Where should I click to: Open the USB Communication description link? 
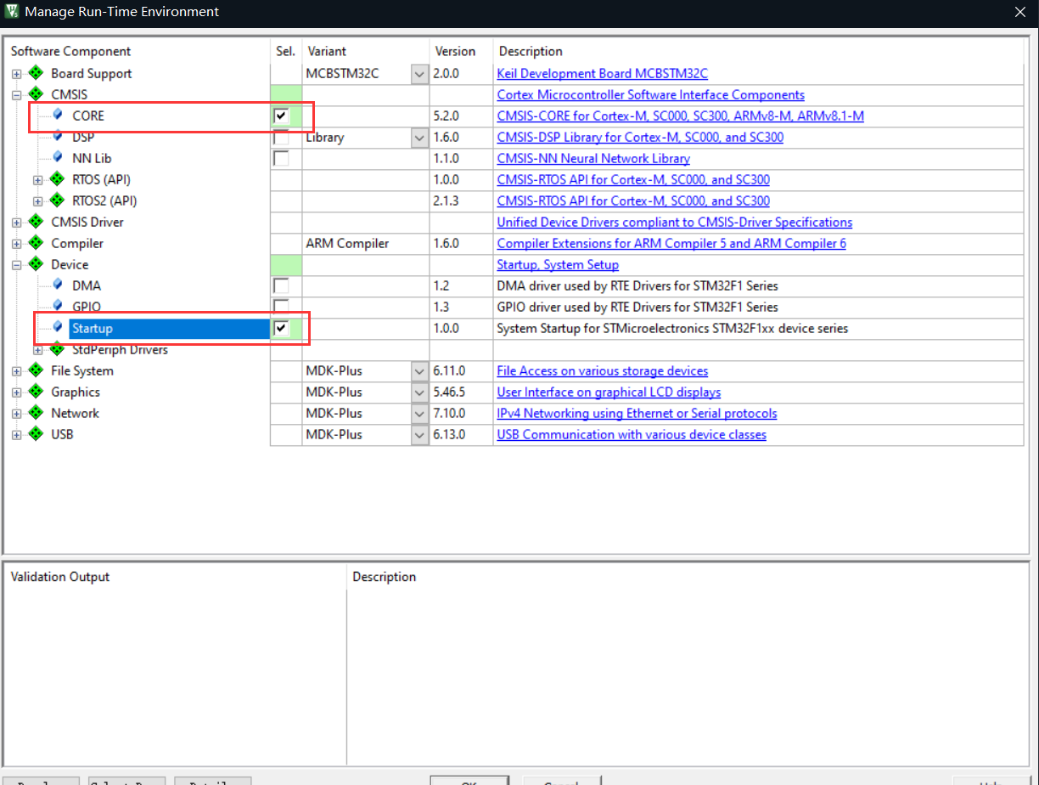pos(632,434)
